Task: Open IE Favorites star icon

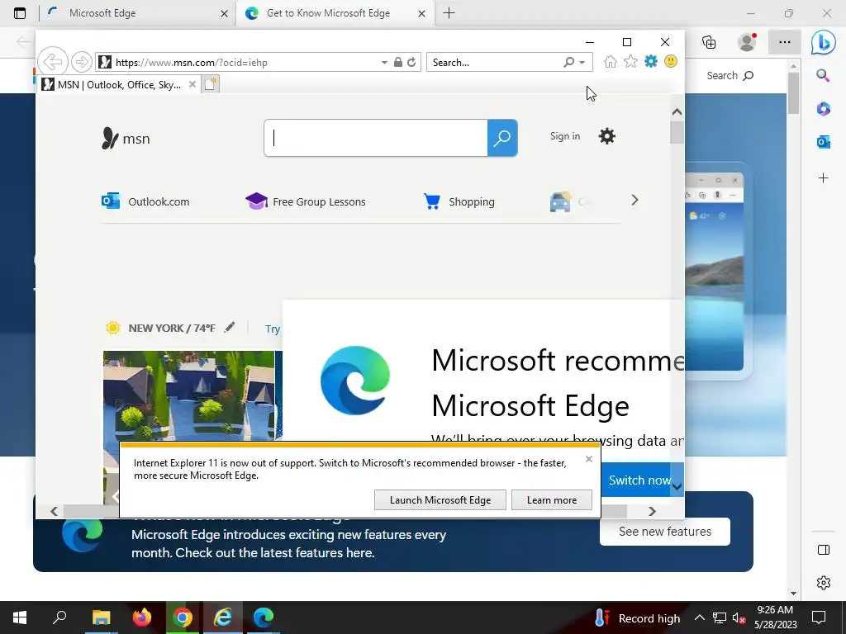Action: click(630, 61)
